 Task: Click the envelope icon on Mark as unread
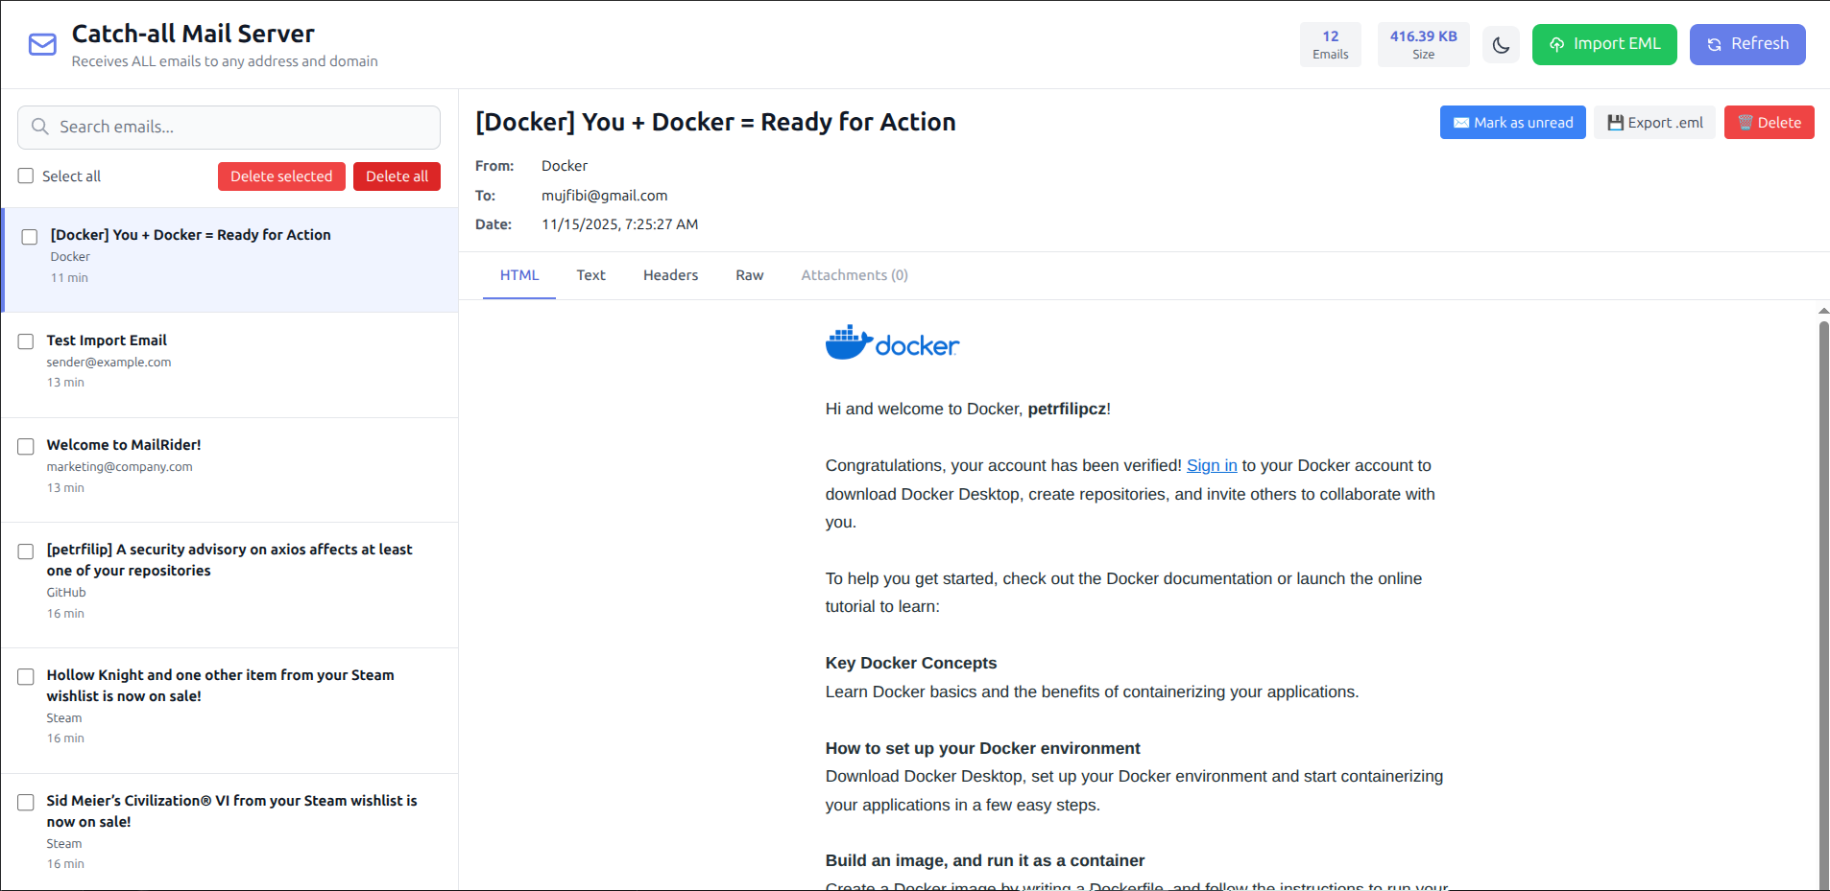(1459, 122)
